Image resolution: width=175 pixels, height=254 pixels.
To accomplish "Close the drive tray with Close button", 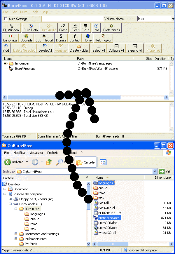I will pyautogui.click(x=85, y=28).
